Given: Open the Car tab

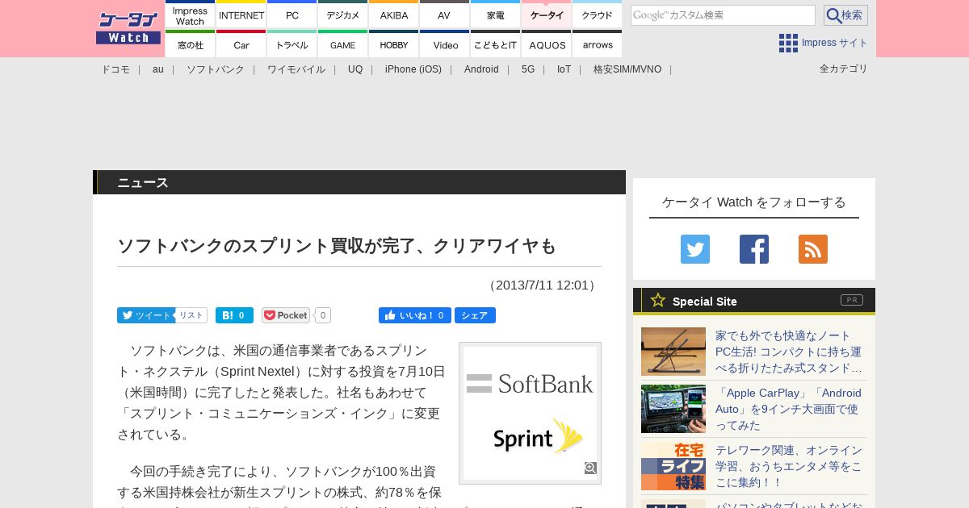Looking at the screenshot, I should click(x=241, y=44).
